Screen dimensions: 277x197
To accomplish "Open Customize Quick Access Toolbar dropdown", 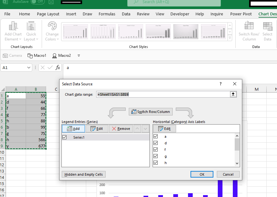I will coord(79,56).
